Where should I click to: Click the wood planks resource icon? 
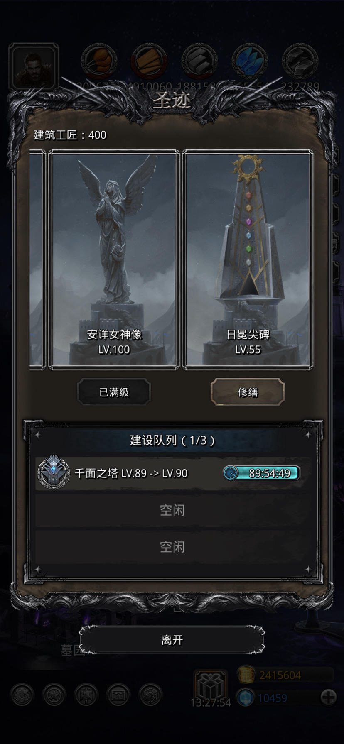[x=149, y=61]
